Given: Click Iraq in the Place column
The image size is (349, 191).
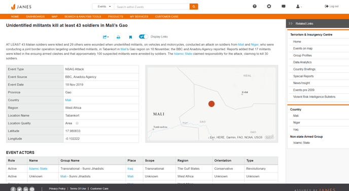Looking at the screenshot, I should pyautogui.click(x=130, y=169).
